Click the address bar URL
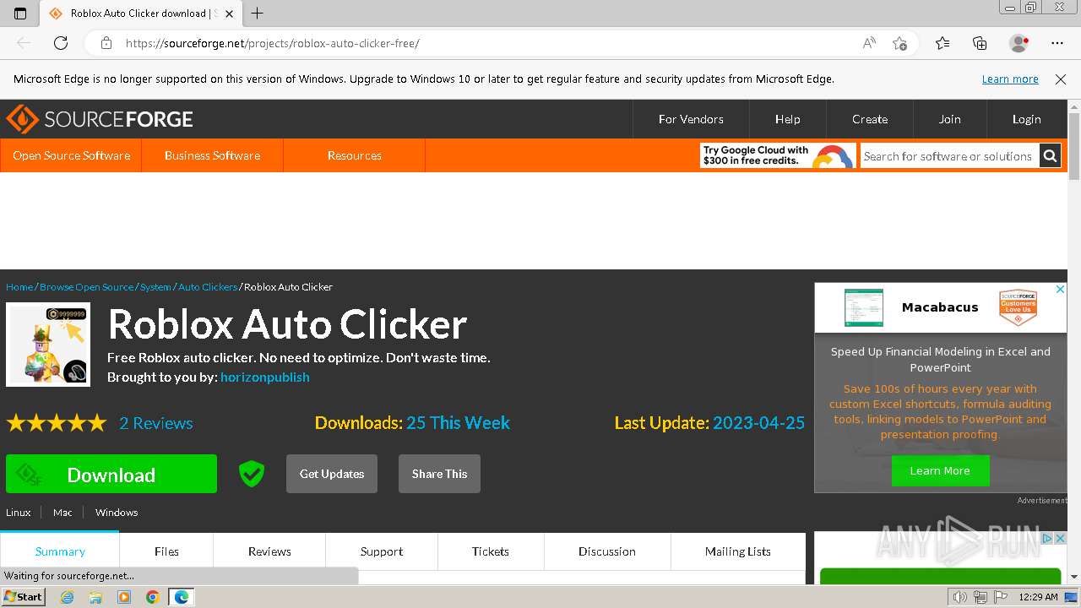The image size is (1081, 608). [272, 43]
